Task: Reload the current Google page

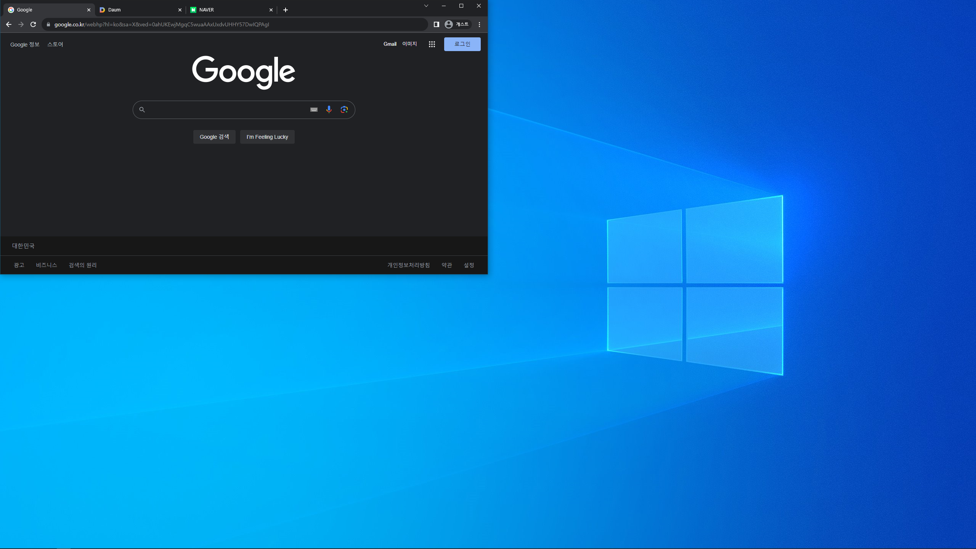Action: click(x=33, y=24)
